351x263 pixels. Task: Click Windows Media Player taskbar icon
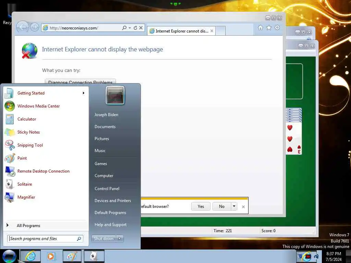pos(51,256)
